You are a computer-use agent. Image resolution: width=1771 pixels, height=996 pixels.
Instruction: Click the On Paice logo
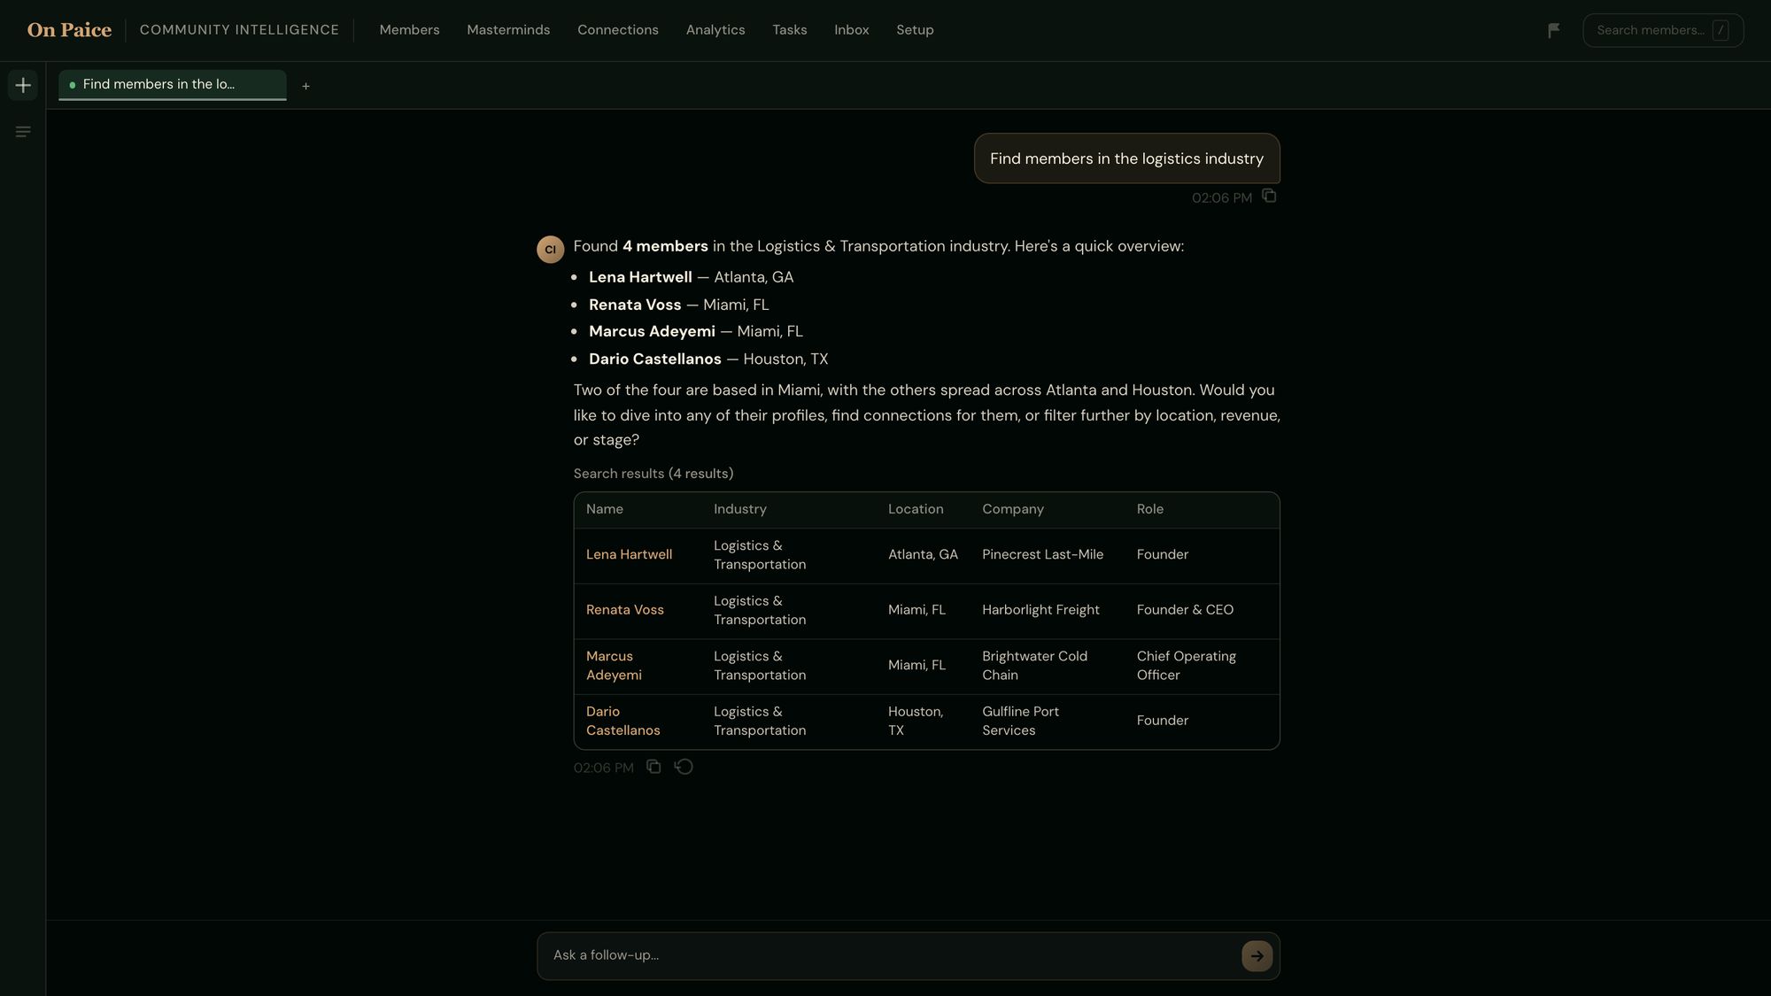point(69,30)
